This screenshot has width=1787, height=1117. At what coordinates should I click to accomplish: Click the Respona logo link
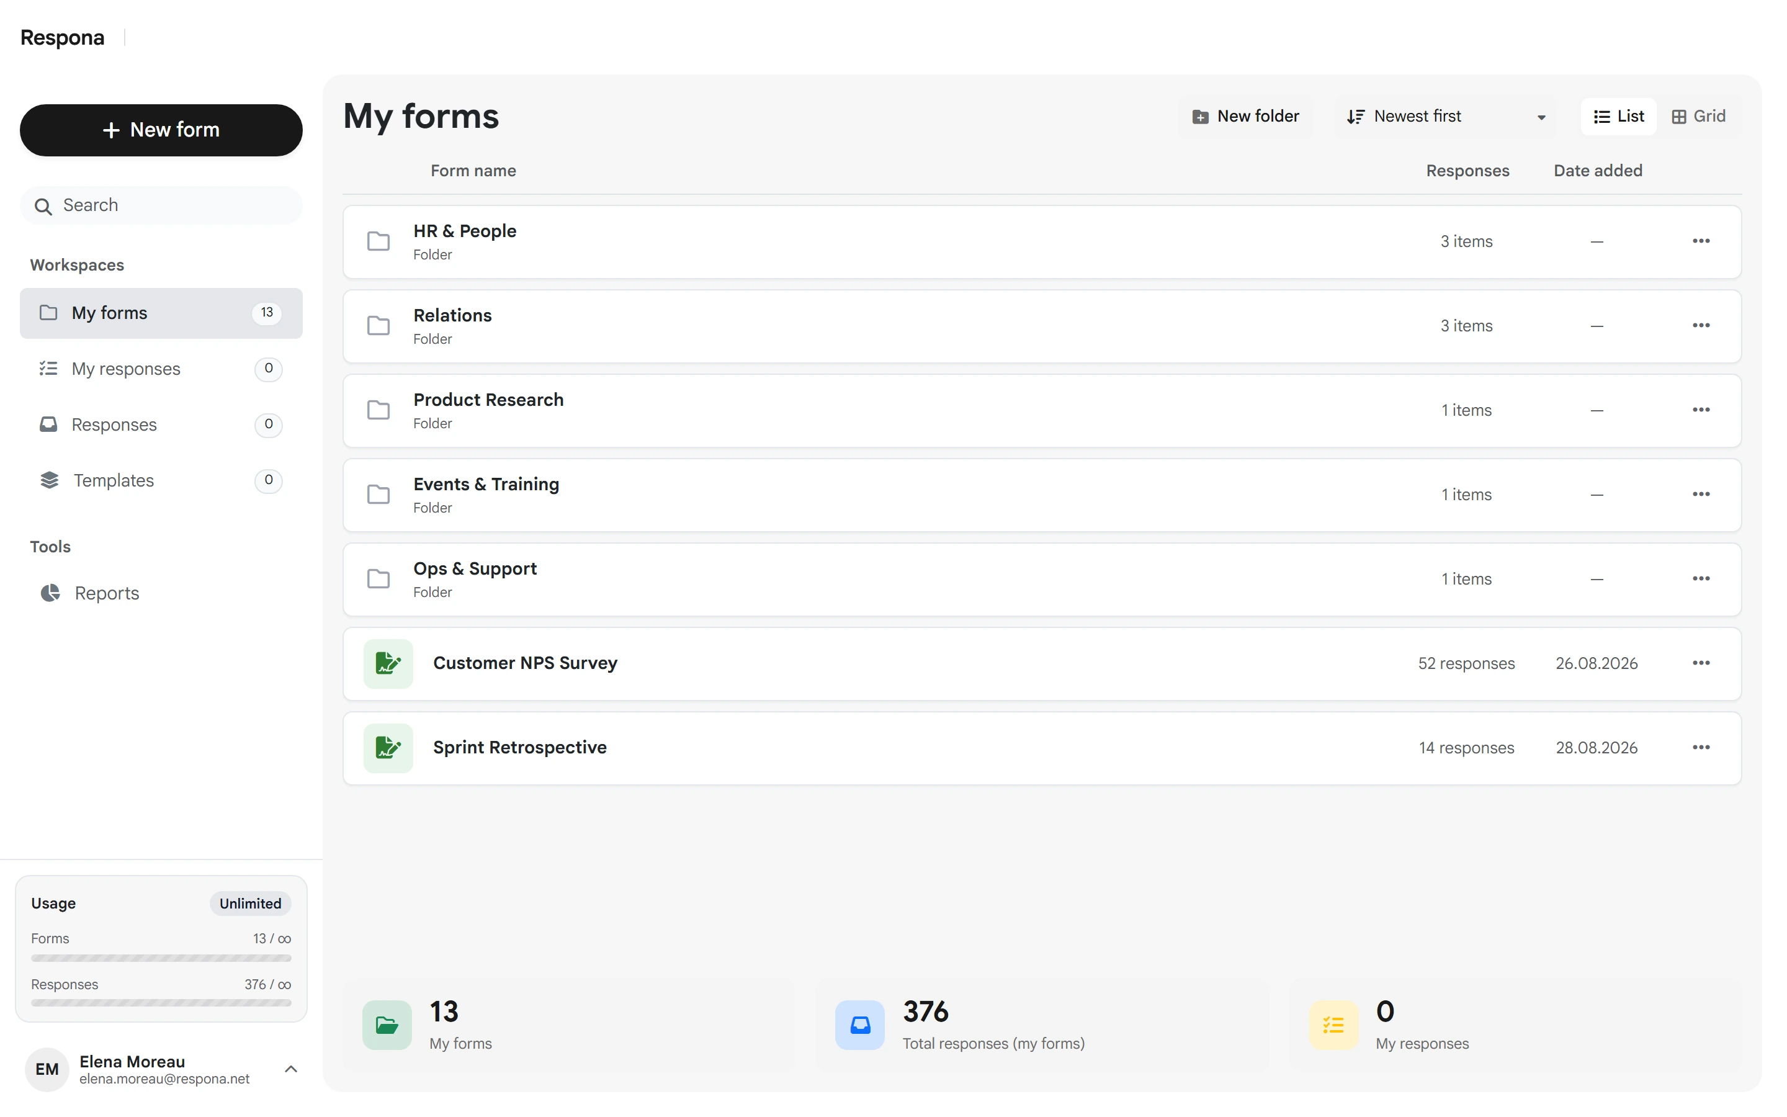62,37
